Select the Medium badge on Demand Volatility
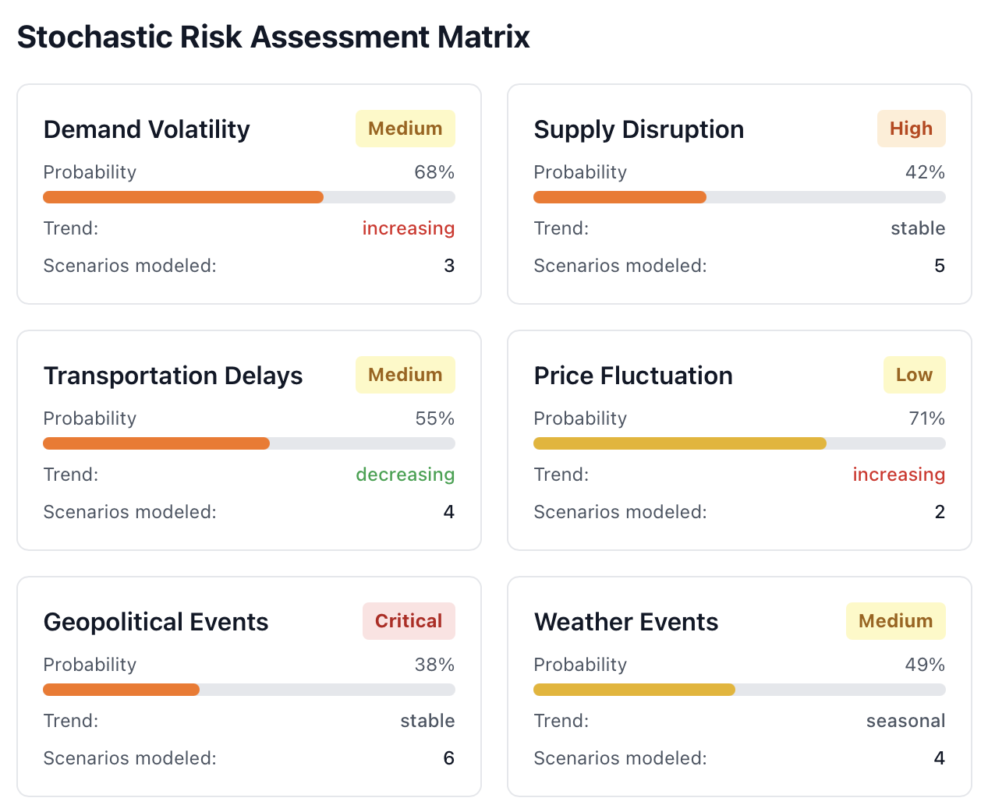 coord(405,129)
